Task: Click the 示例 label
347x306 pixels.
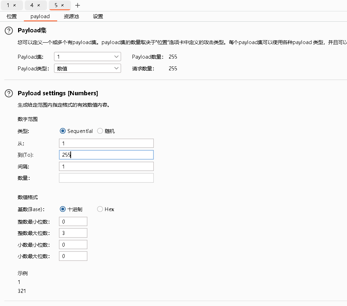Action: (x=23, y=273)
